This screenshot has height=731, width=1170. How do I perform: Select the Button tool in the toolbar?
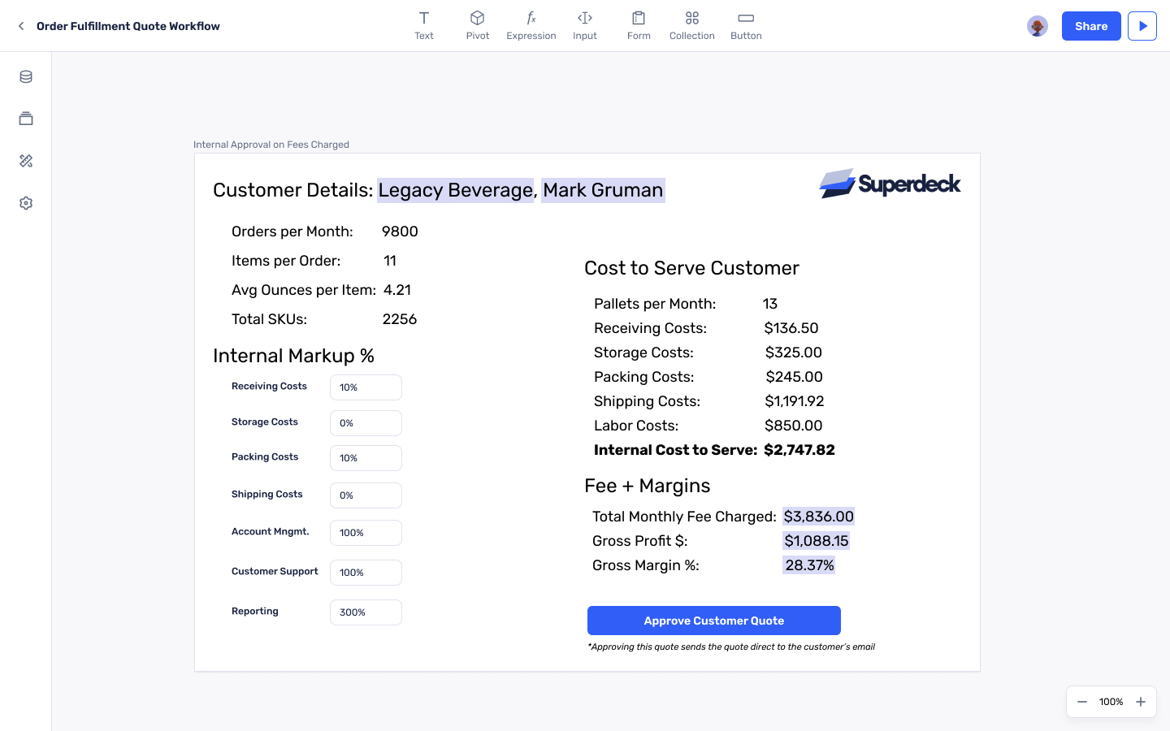coord(746,25)
